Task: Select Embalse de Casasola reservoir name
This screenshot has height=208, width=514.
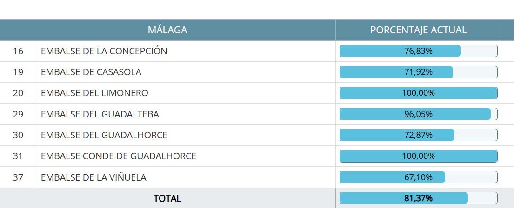Action: tap(91, 72)
